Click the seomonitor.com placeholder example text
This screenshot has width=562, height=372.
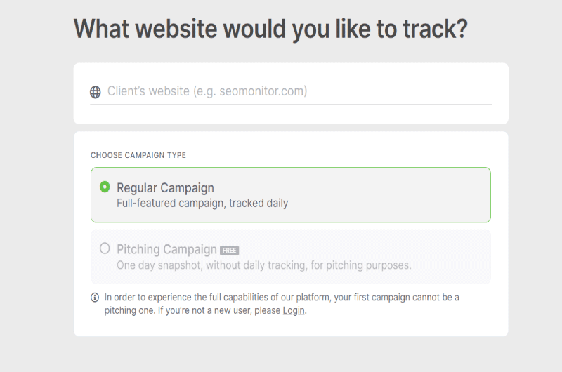(x=263, y=91)
